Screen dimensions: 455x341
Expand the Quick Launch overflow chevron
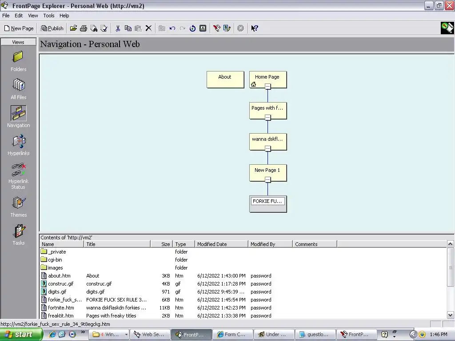coord(83,332)
